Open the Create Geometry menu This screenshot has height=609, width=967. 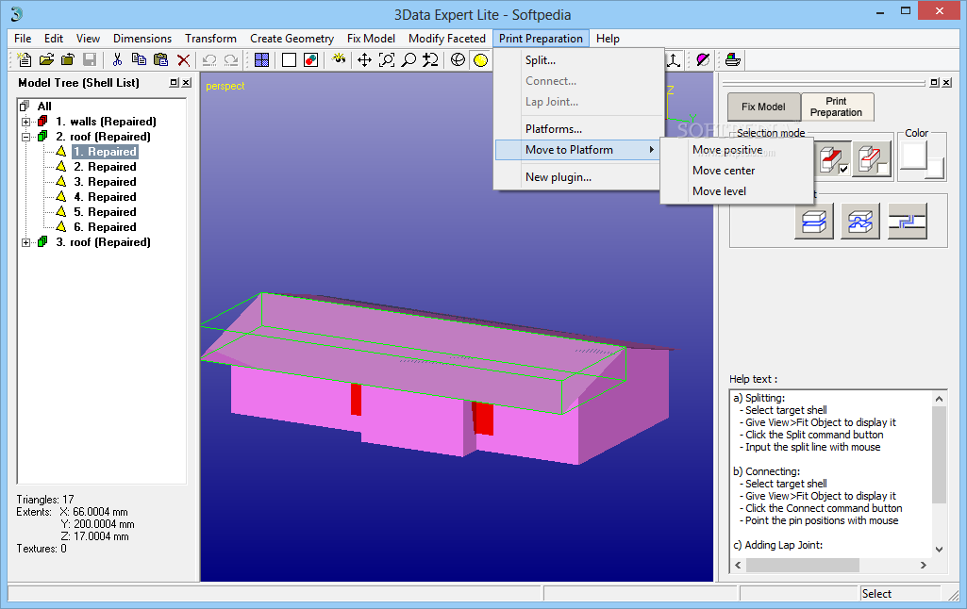click(x=292, y=39)
